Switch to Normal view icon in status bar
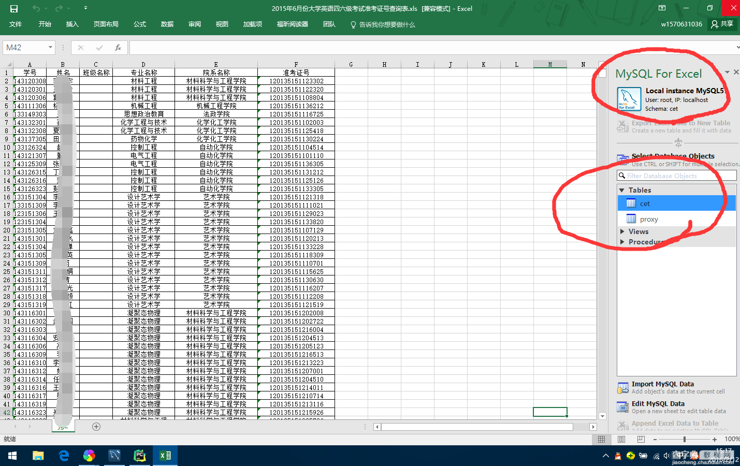This screenshot has height=466, width=740. (x=601, y=439)
